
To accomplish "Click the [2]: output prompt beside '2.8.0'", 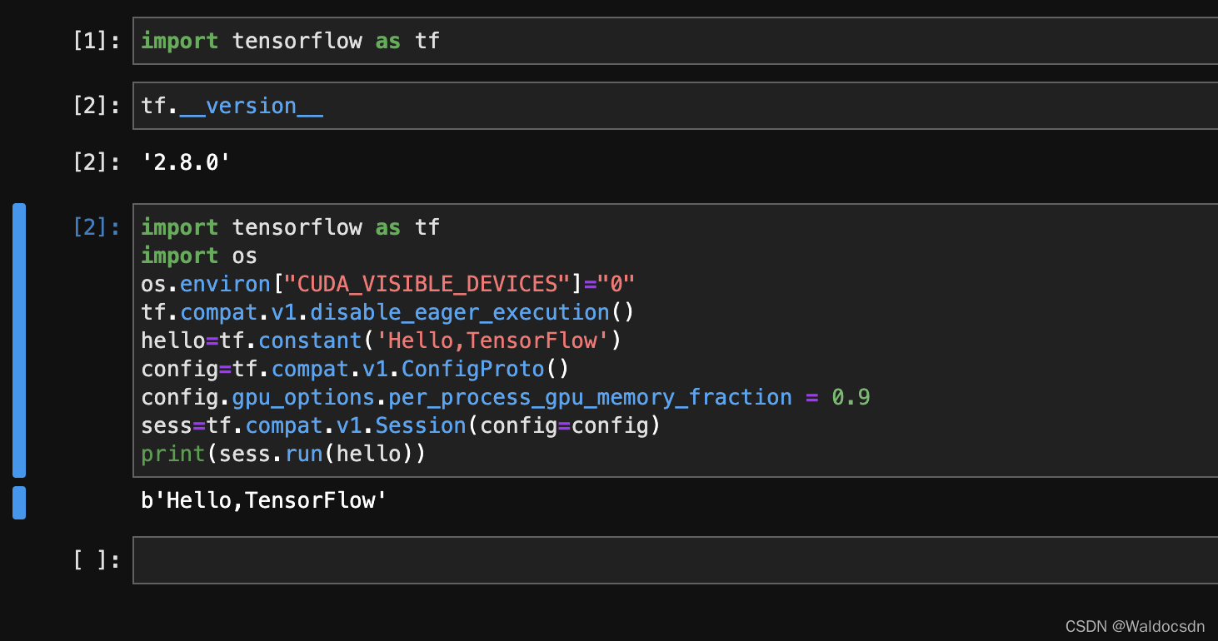I will tap(97, 161).
